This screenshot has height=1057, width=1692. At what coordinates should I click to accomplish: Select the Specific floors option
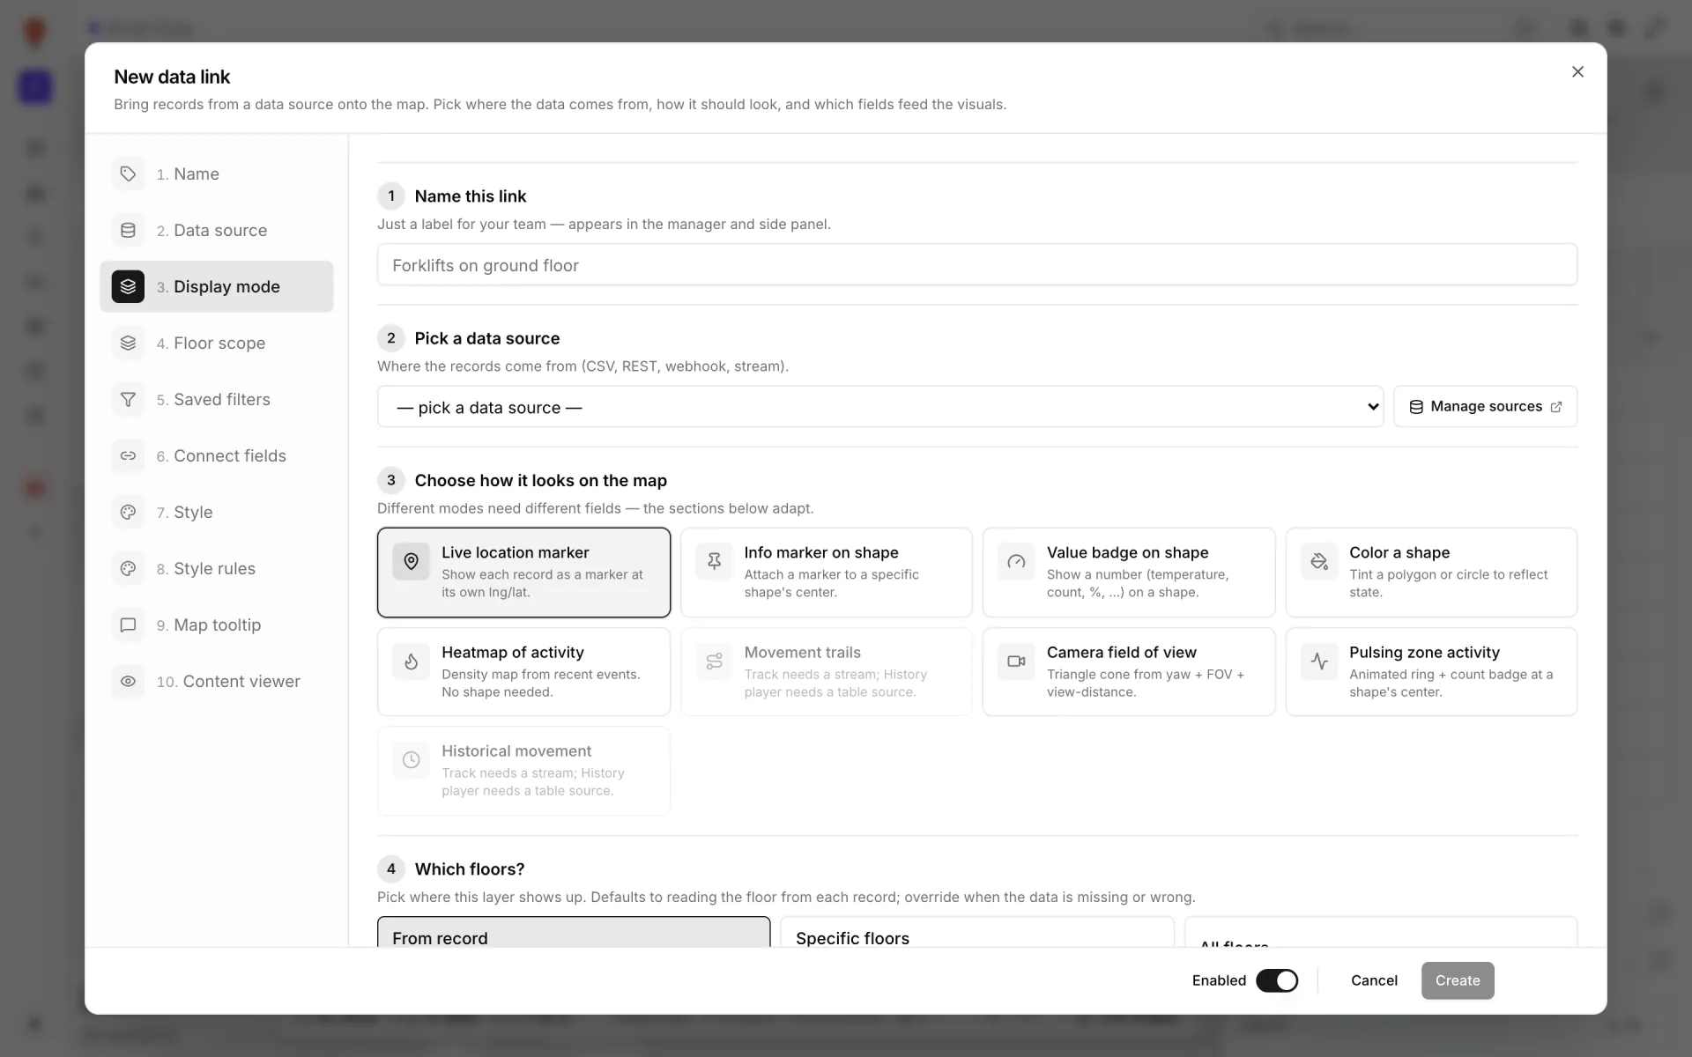click(x=977, y=932)
